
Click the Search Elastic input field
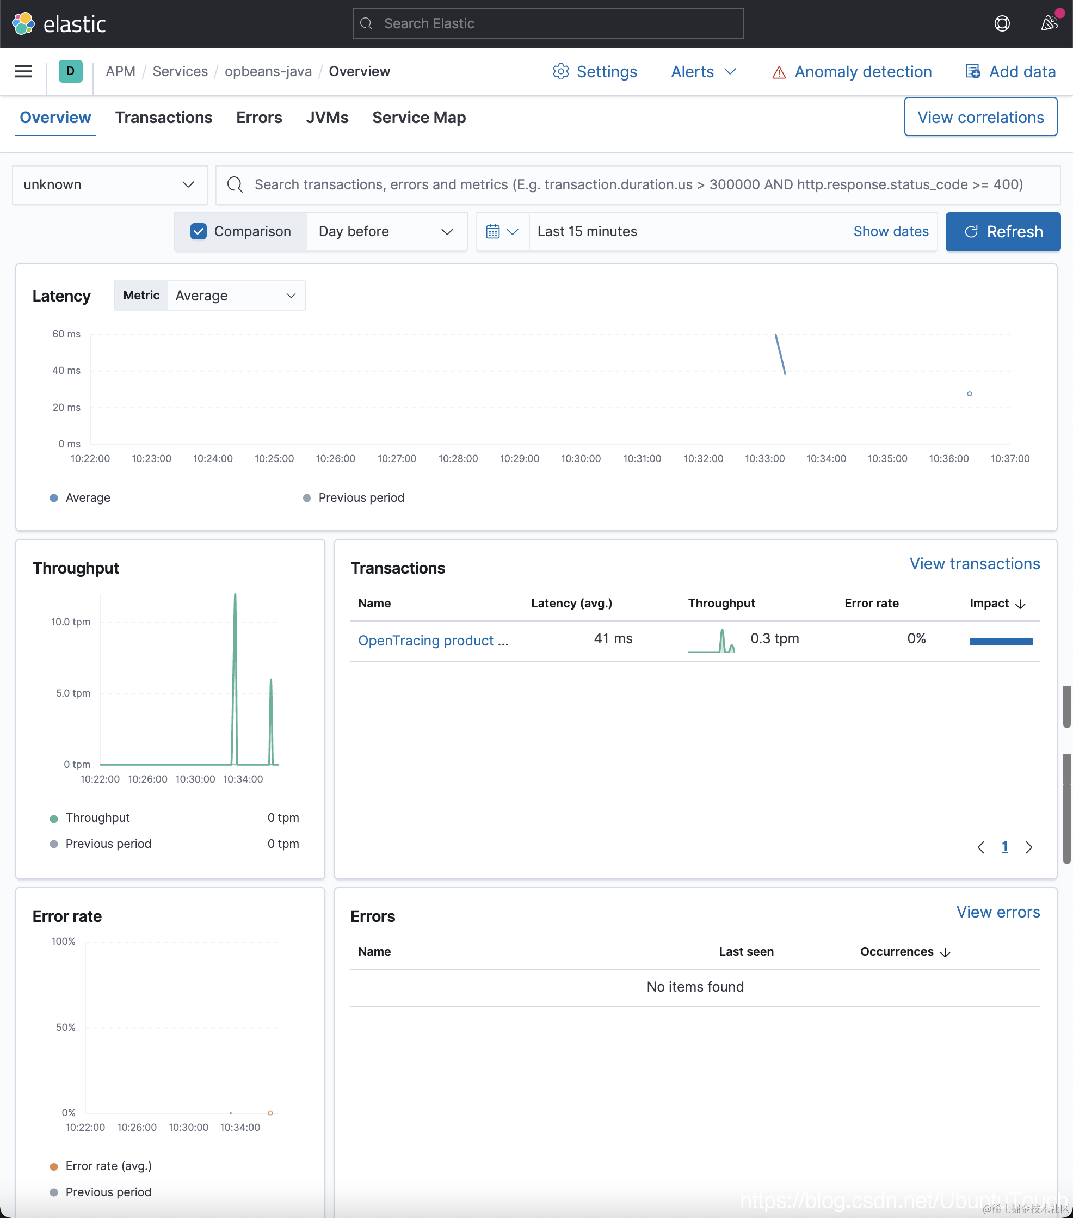pyautogui.click(x=548, y=24)
